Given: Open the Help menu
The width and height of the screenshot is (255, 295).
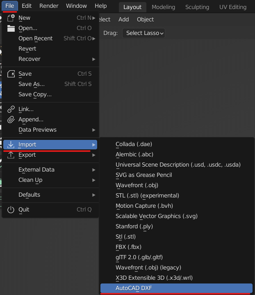Looking at the screenshot, I should pos(101,6).
